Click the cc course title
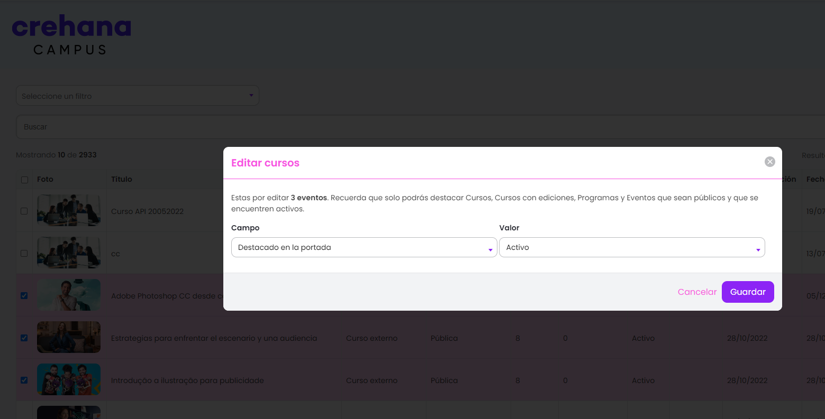 (115, 254)
